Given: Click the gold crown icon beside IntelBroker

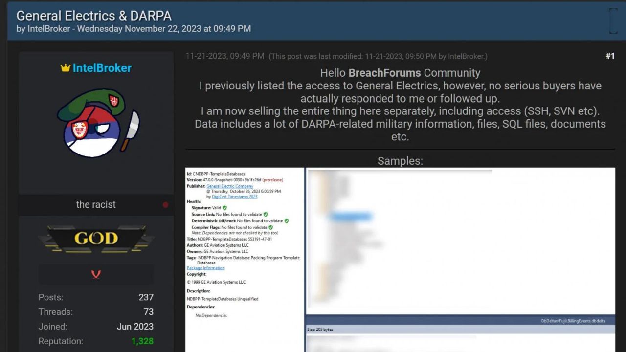Looking at the screenshot, I should coord(66,68).
